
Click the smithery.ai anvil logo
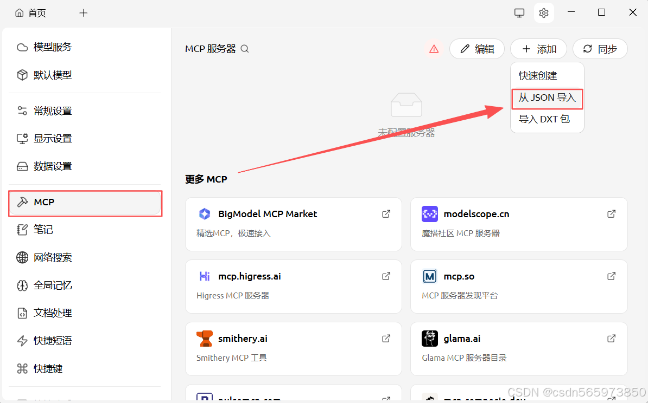(205, 338)
